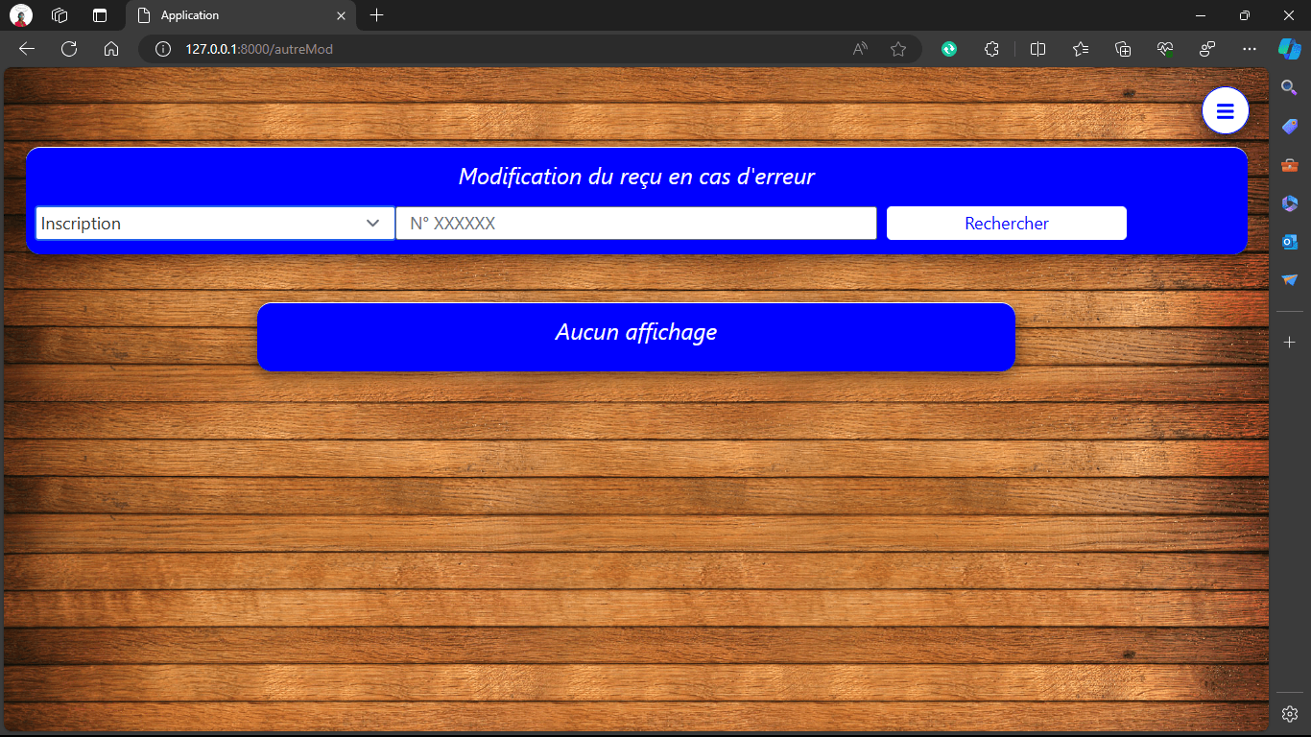
Task: Open the sidebar Tools briefcase icon
Action: (1290, 165)
